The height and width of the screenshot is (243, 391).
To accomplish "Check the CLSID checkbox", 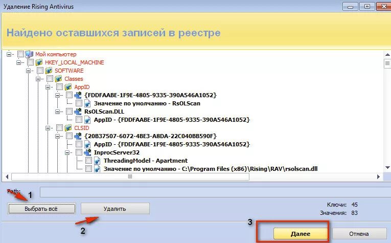I will [x=59, y=128].
